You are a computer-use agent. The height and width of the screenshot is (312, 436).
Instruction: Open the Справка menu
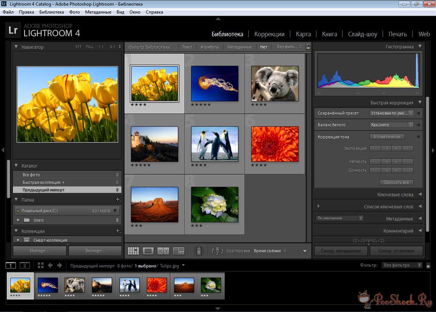pyautogui.click(x=154, y=12)
